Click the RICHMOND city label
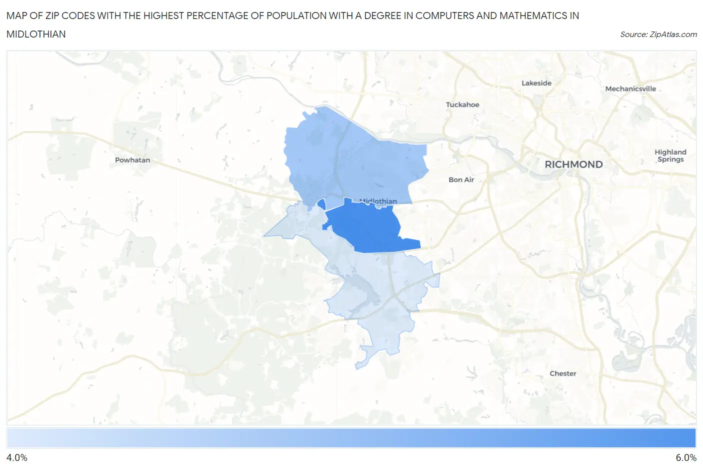 click(x=573, y=164)
